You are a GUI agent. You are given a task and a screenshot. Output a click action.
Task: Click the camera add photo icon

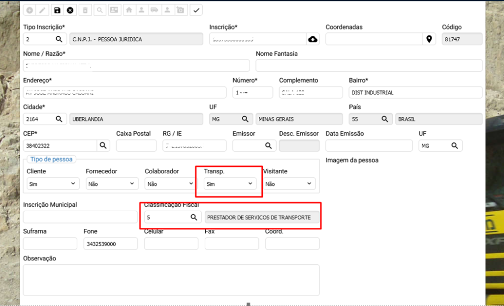click(181, 10)
